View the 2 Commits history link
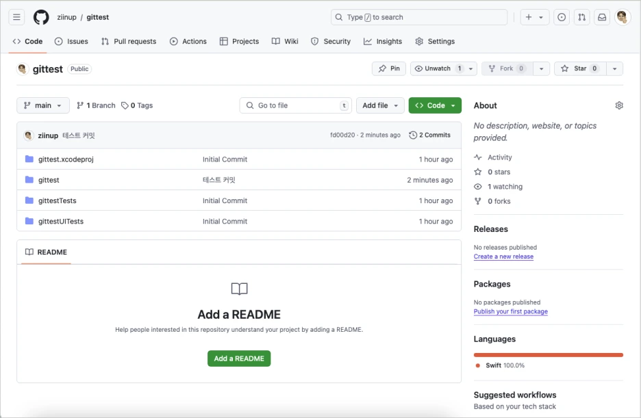This screenshot has height=418, width=641. (429, 135)
